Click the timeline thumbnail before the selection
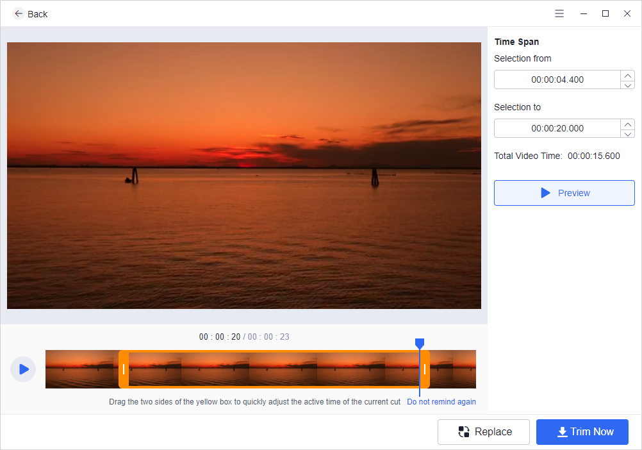This screenshot has height=450, width=642. [x=82, y=369]
